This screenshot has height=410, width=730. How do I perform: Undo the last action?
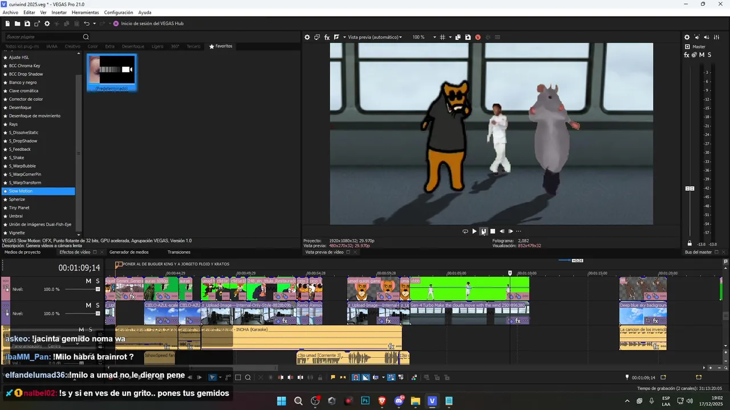coord(86,23)
